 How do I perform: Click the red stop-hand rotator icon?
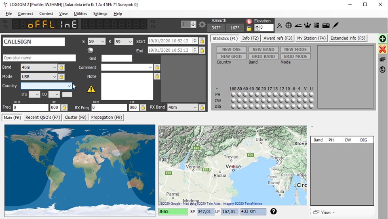pyautogui.click(x=249, y=21)
